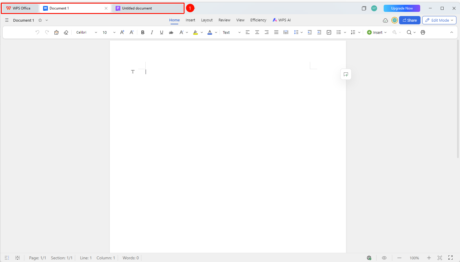
Task: Click the Clear Formatting eraser icon
Action: [x=66, y=32]
